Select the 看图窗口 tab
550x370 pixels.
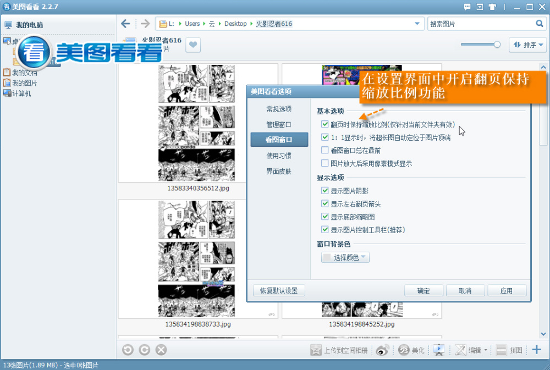[x=279, y=140]
